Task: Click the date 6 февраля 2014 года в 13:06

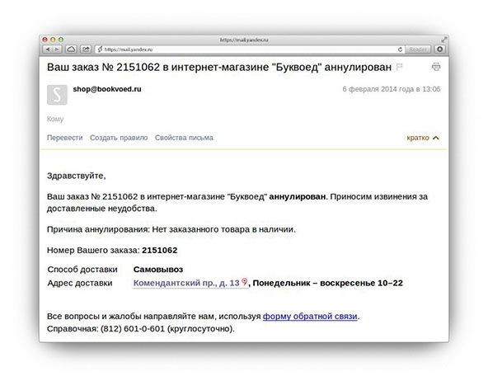Action: 392,89
